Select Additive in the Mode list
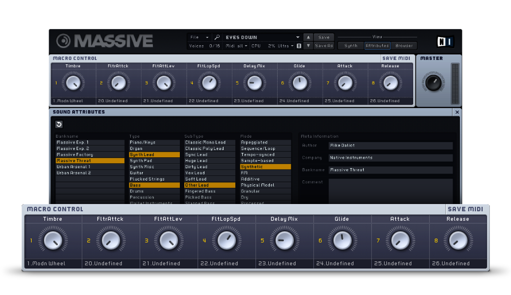Image resolution: width=511 pixels, height=295 pixels. pos(266,179)
